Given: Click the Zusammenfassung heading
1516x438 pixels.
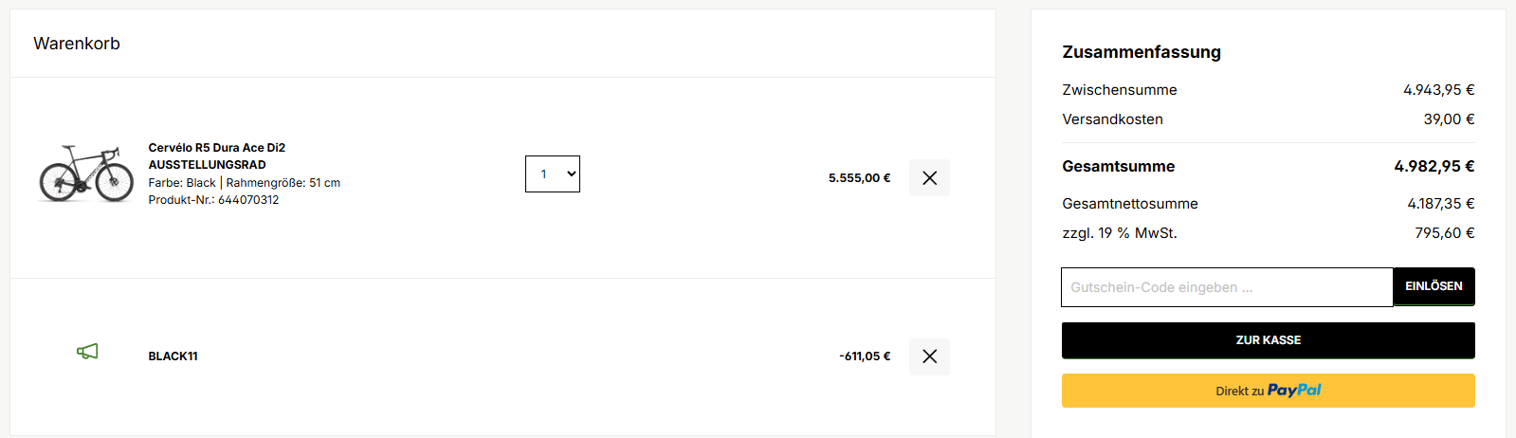Looking at the screenshot, I should pos(1142,52).
